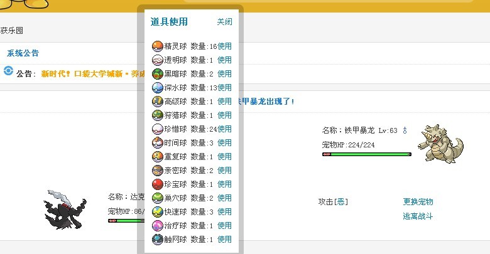Click the 触网球 ball icon
The image size is (490, 254).
[158, 240]
